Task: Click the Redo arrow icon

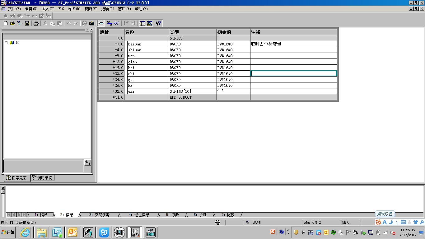Action: point(76,23)
